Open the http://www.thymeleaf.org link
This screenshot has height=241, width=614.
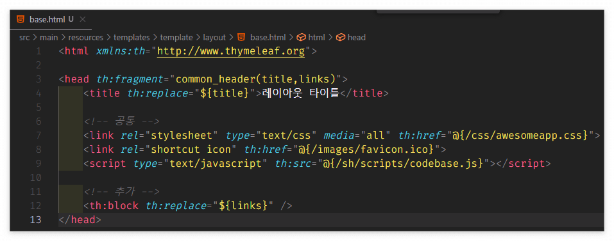(230, 51)
